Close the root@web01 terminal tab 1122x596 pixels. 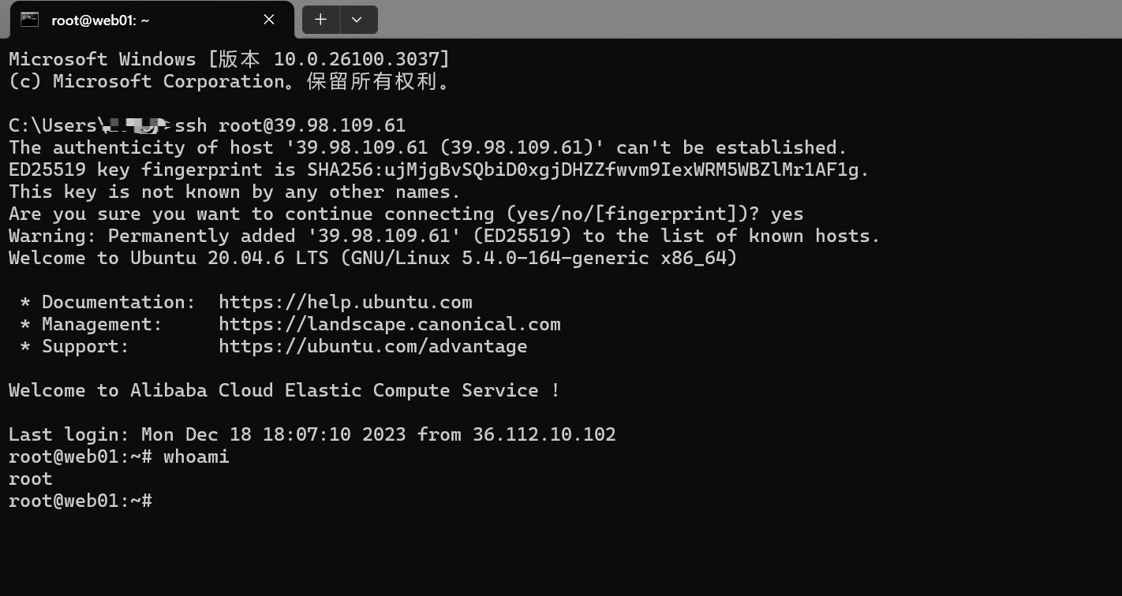269,20
